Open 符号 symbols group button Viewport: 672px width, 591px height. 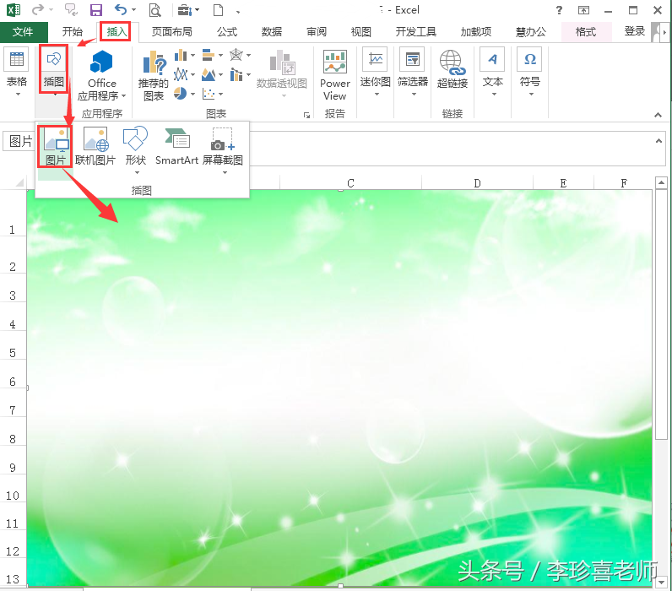click(529, 72)
